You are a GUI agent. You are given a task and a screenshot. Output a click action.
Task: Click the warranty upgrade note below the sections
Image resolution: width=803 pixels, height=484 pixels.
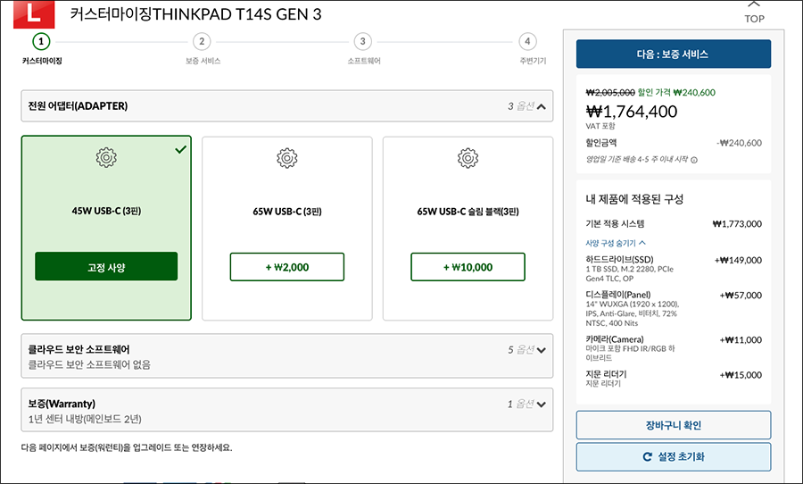click(127, 447)
